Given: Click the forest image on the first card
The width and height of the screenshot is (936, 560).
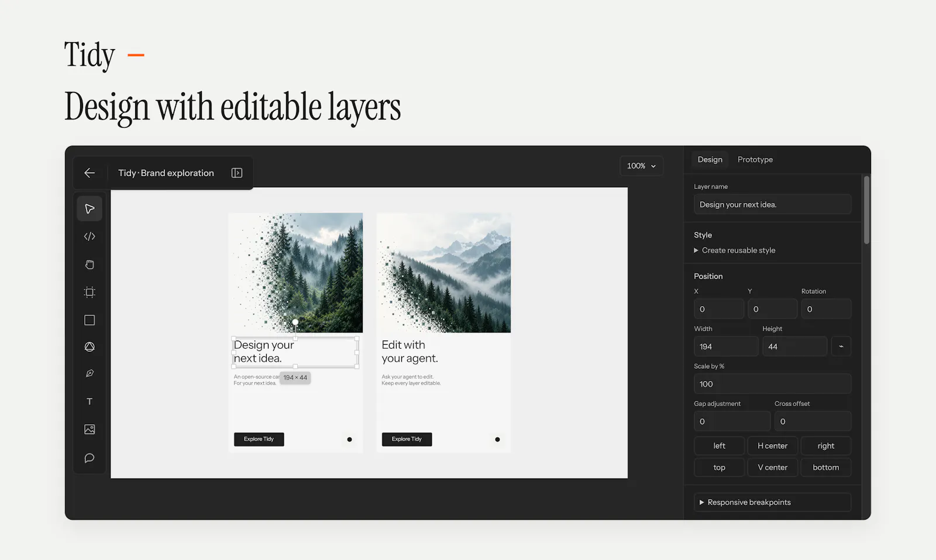Looking at the screenshot, I should 295,273.
